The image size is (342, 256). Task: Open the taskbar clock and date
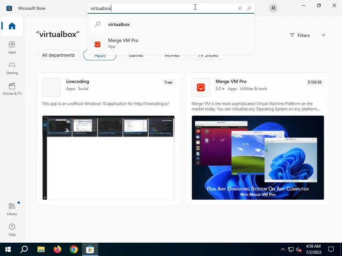click(313, 249)
